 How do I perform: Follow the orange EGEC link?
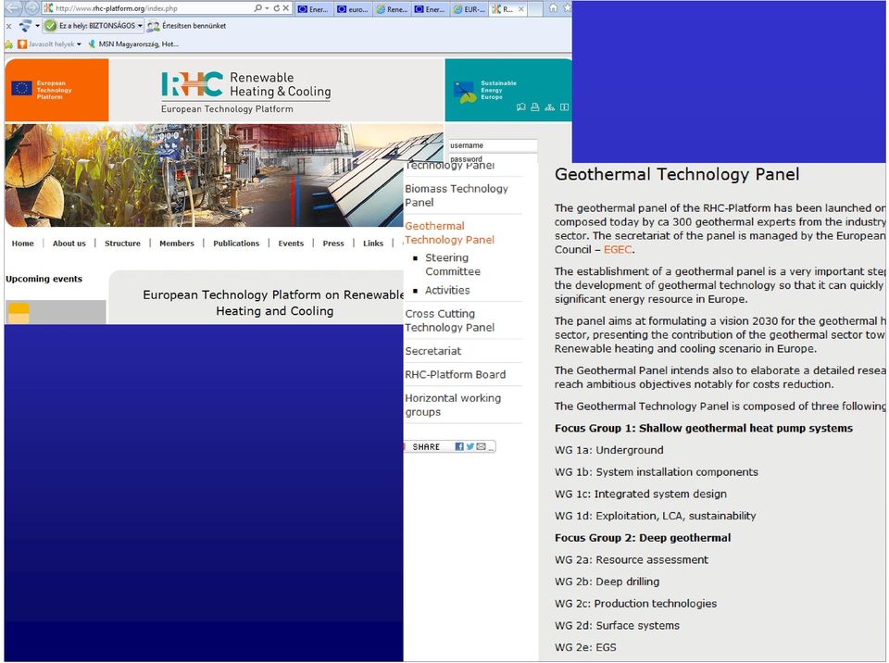[618, 249]
